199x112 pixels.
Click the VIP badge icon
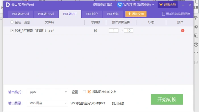(x=89, y=92)
